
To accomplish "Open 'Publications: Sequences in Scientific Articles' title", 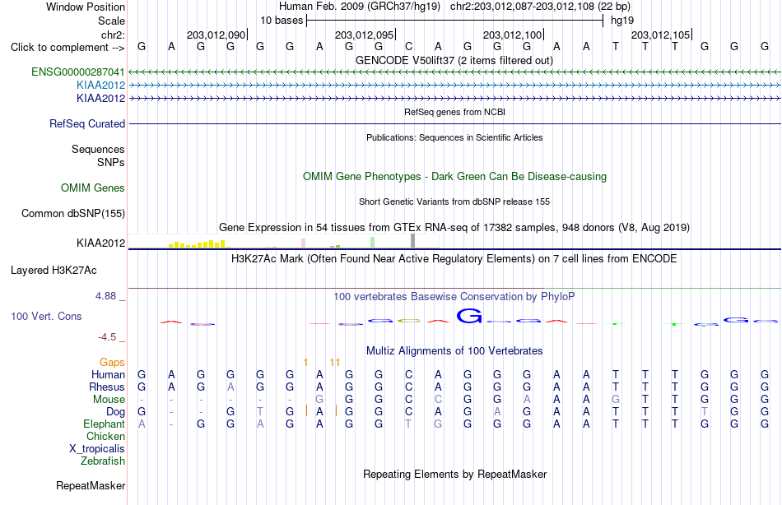I will [x=454, y=137].
